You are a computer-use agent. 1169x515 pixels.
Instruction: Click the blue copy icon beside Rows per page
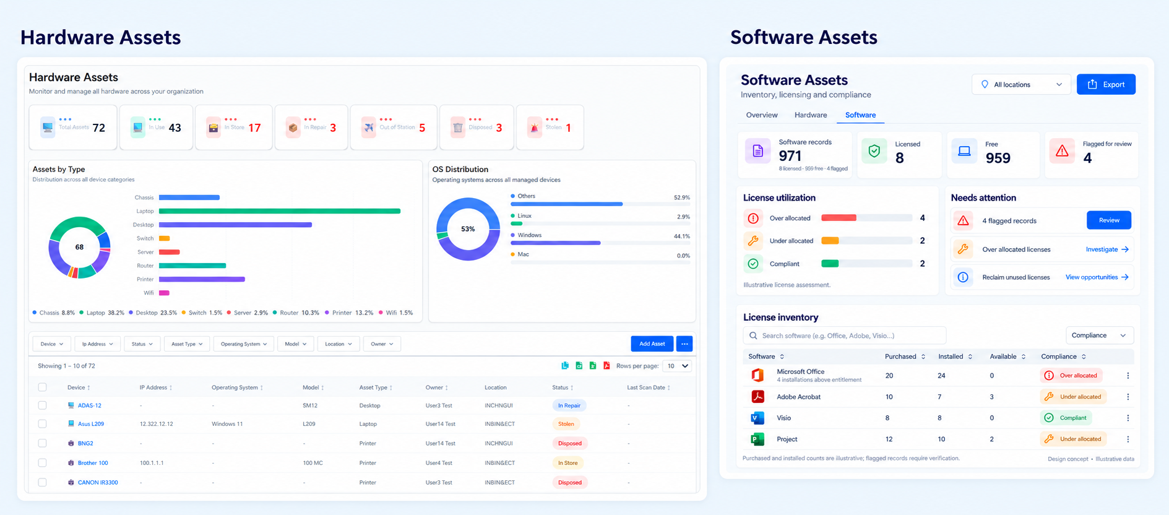(x=565, y=366)
